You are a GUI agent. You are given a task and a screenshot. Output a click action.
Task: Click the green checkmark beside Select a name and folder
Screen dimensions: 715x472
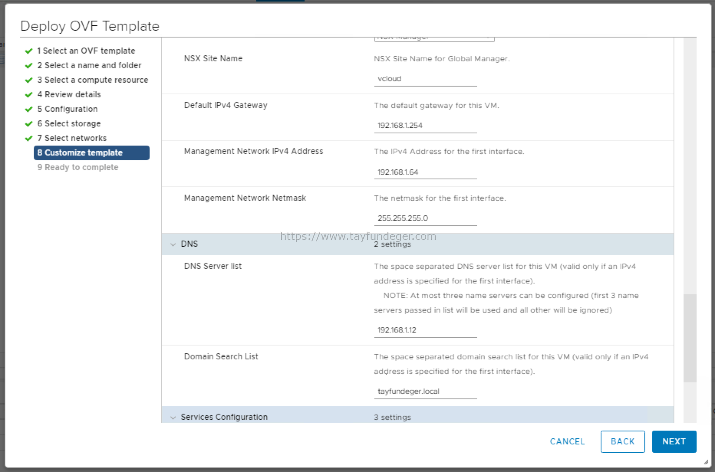pos(29,66)
